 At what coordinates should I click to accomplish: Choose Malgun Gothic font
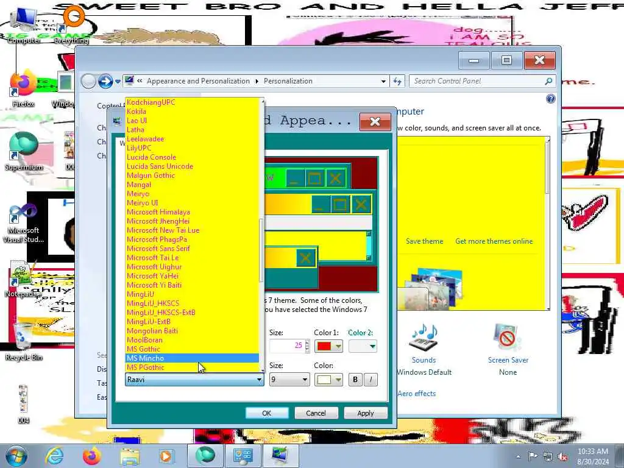coord(192,175)
